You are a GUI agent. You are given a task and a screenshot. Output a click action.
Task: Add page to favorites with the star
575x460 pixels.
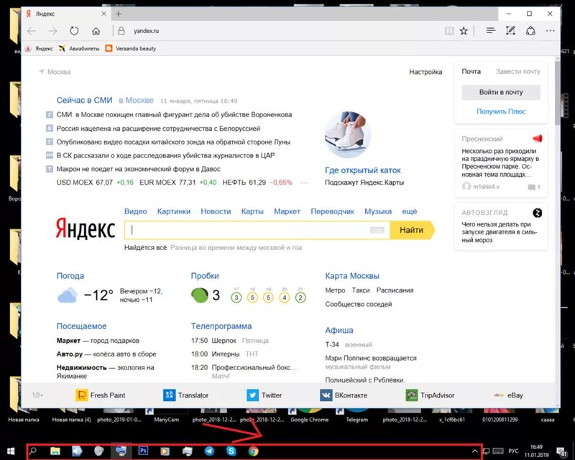[464, 31]
